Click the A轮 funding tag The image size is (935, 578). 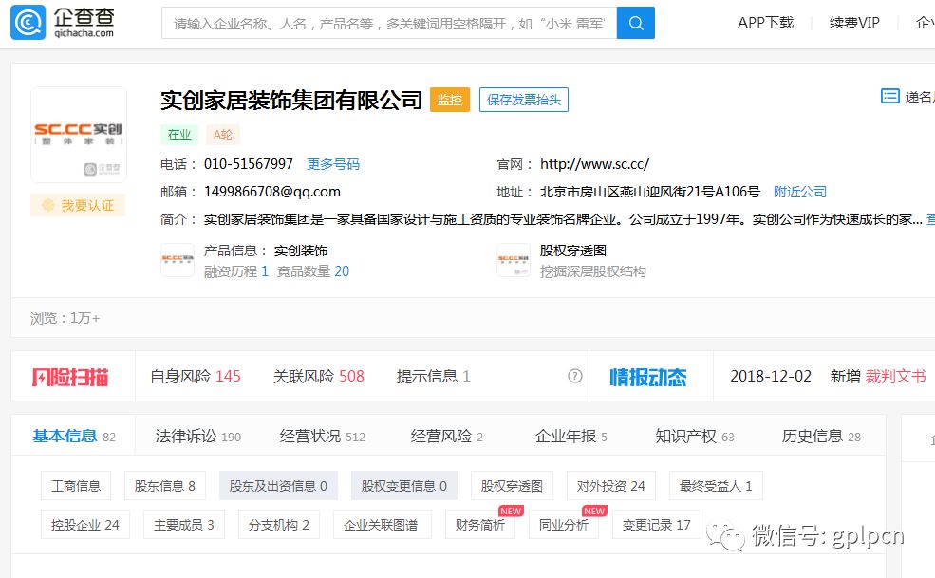pyautogui.click(x=222, y=134)
